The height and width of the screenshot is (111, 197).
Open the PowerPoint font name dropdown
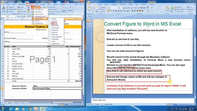[118, 8]
